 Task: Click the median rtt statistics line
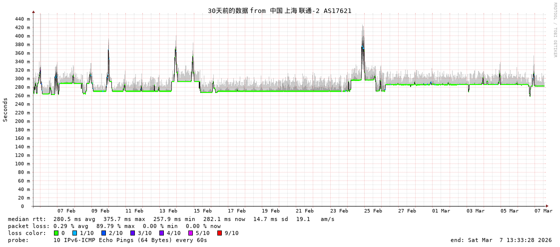pyautogui.click(x=171, y=219)
